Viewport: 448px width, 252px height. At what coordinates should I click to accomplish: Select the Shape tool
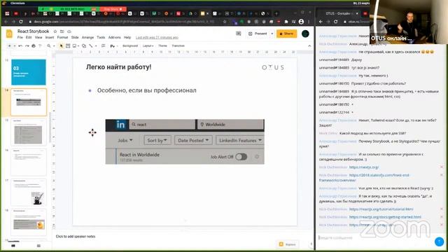[84, 45]
